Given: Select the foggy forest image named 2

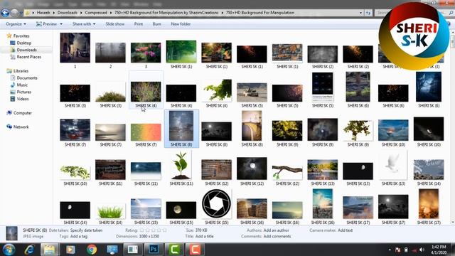Looking at the screenshot, I should point(110,53).
